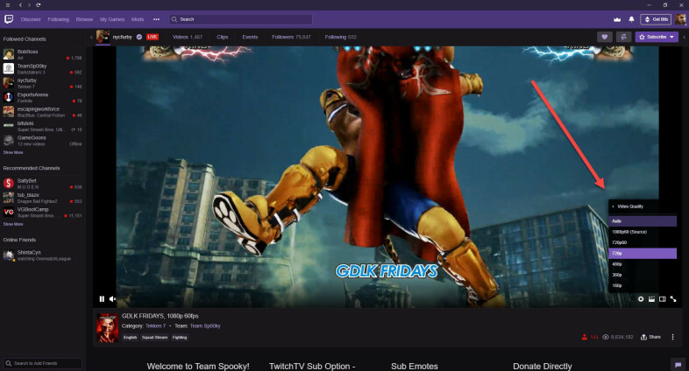Open the My Games nav item
The image size is (689, 371).
click(x=112, y=19)
